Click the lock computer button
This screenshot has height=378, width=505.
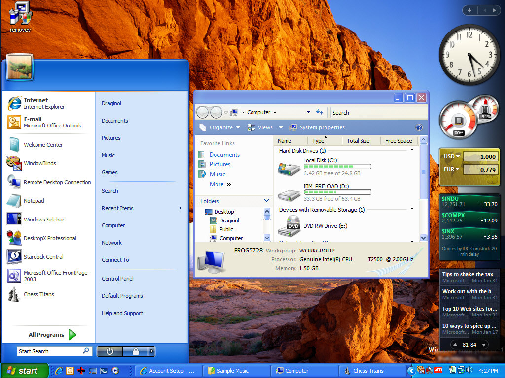pos(135,351)
